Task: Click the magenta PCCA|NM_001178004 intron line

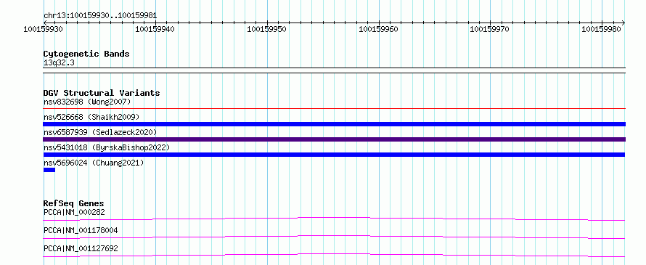Action: click(x=335, y=237)
